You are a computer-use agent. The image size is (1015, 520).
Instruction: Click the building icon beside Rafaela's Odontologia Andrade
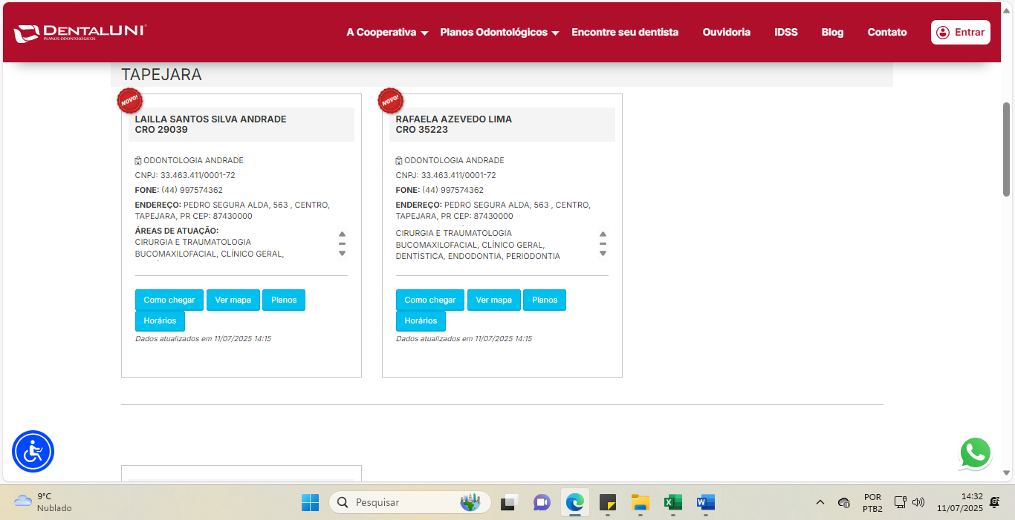click(399, 160)
